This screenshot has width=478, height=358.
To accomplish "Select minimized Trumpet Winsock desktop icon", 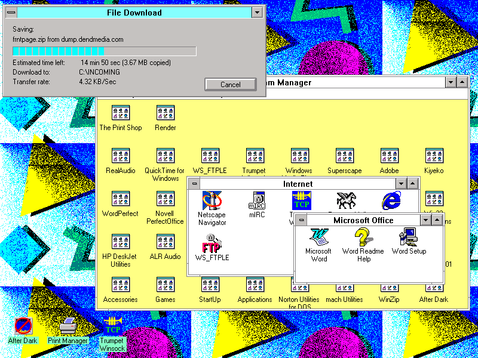I will 113,326.
